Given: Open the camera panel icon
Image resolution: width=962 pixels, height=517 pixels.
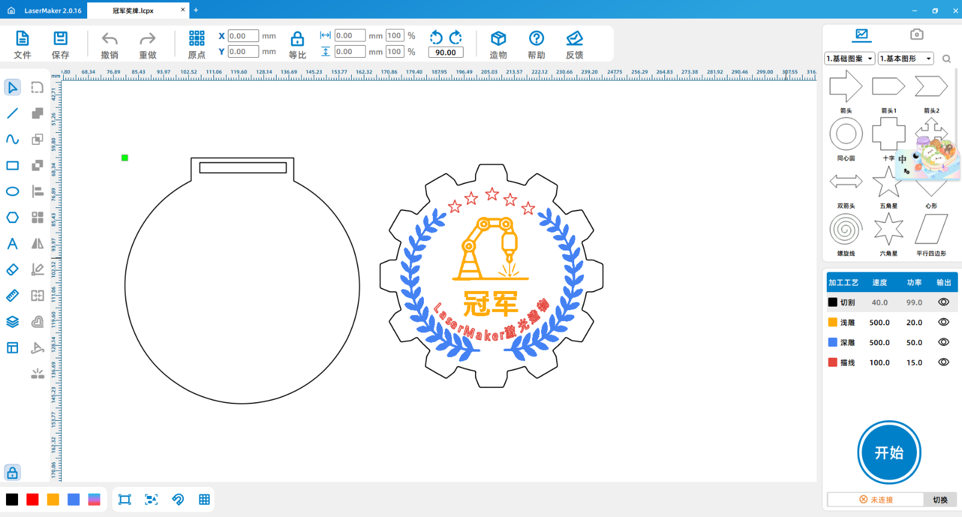Looking at the screenshot, I should coord(916,34).
